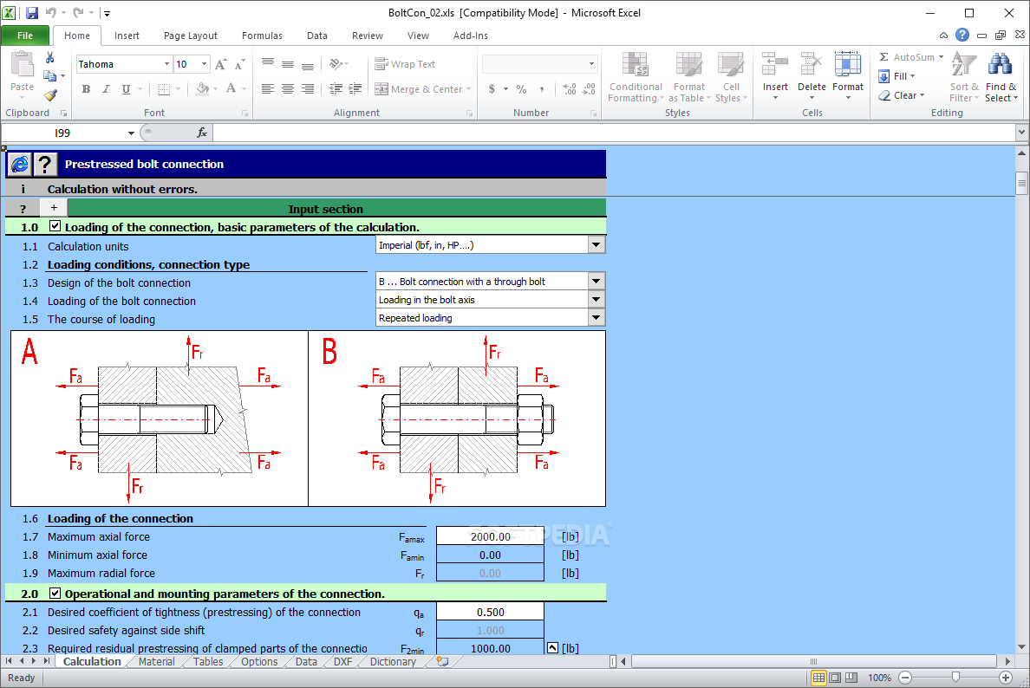Click the Wrap Text button
Viewport: 1030px width, 688px height.
[405, 64]
